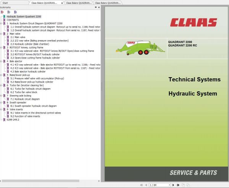Open bookmark 4.3 Bale ejector hydraulic cylinder
Screen dimensions: 229x188
(28, 71)
